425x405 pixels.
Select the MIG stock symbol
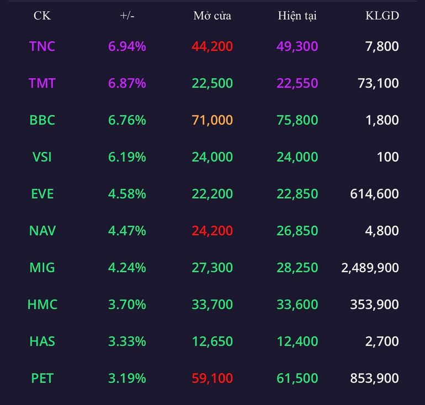click(x=42, y=268)
